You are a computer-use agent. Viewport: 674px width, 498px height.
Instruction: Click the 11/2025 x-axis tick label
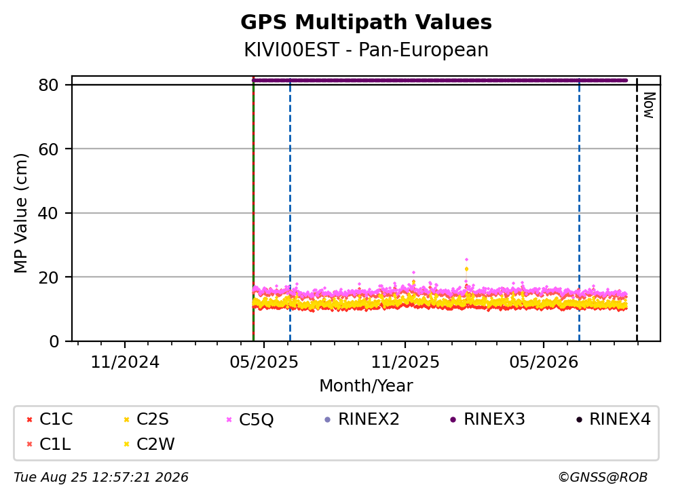(405, 362)
